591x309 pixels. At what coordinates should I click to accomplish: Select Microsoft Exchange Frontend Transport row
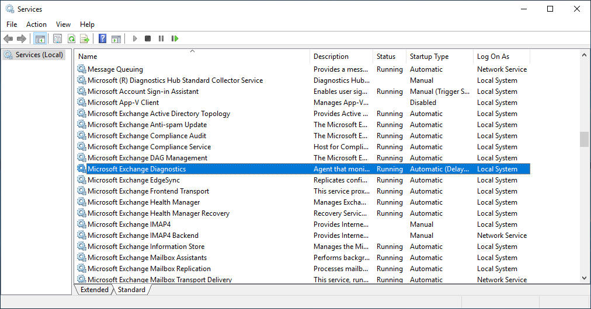(303, 191)
